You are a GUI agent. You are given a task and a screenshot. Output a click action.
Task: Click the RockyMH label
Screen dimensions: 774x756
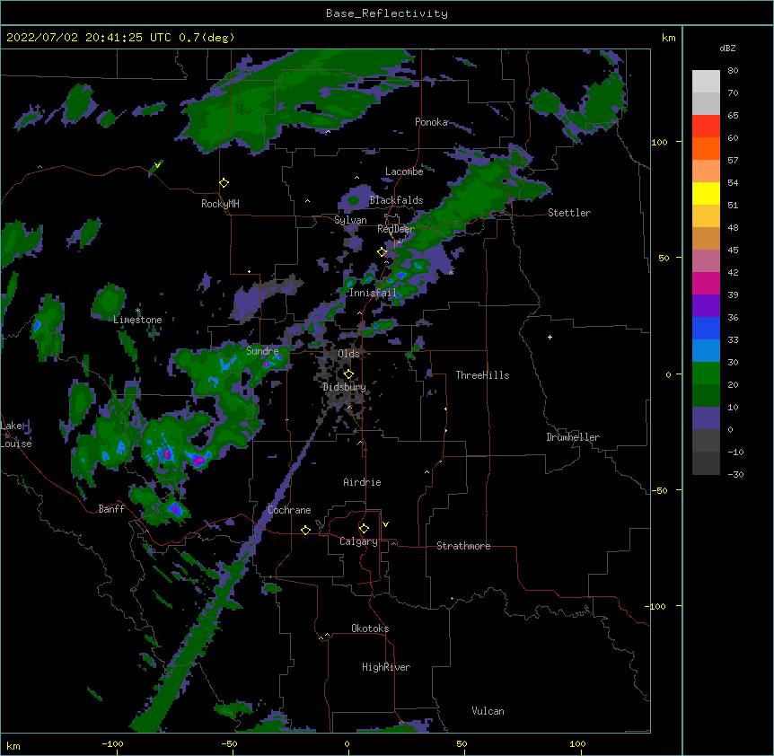tap(220, 204)
